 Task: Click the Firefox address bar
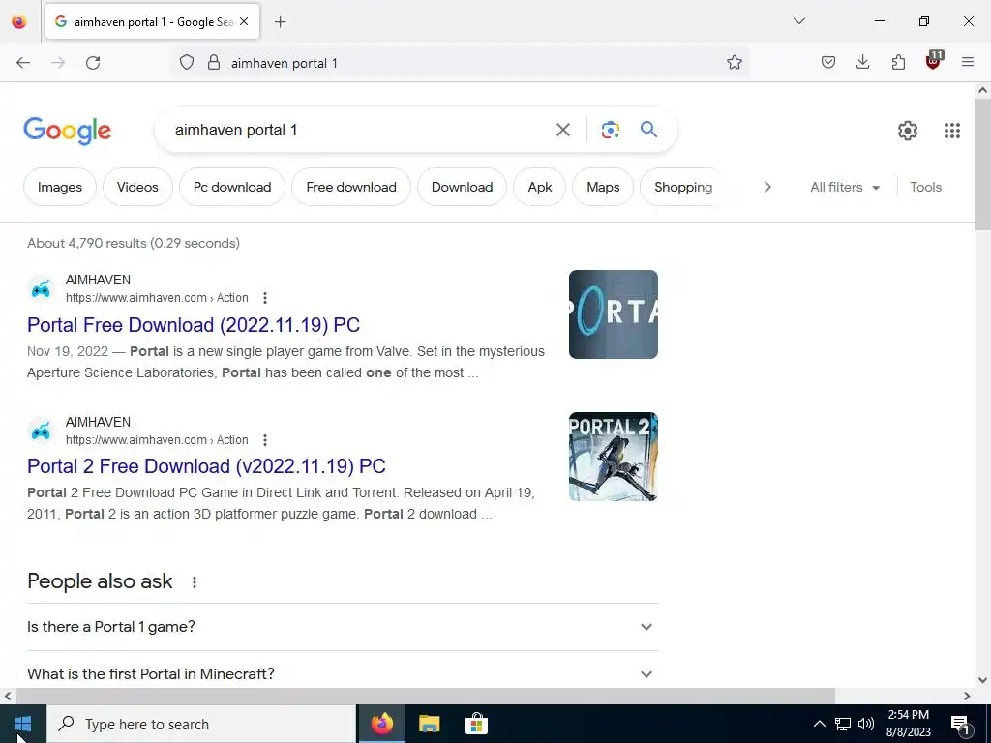click(x=462, y=63)
